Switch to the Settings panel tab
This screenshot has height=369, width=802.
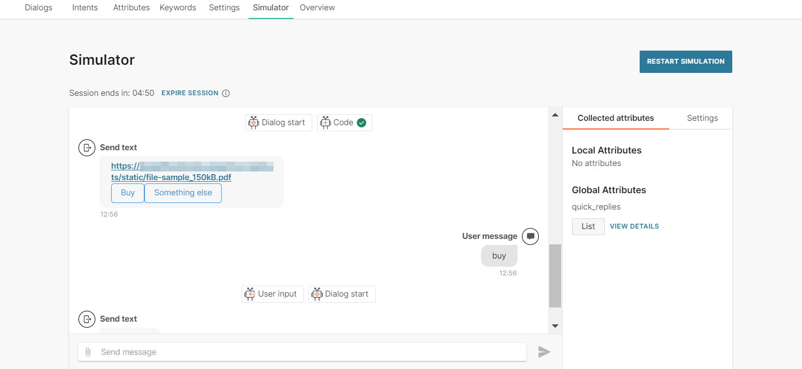(702, 118)
